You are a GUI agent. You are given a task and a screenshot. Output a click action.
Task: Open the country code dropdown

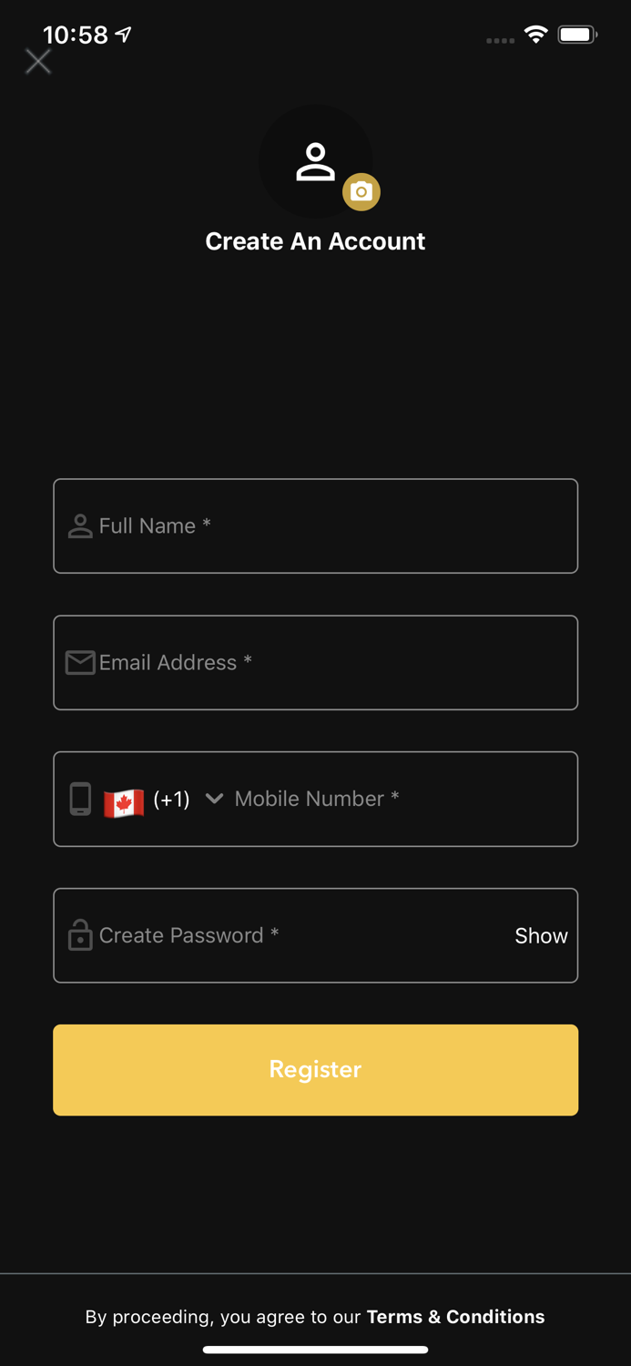pos(215,799)
